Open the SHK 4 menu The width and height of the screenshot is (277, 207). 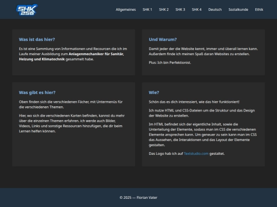[x=196, y=10]
